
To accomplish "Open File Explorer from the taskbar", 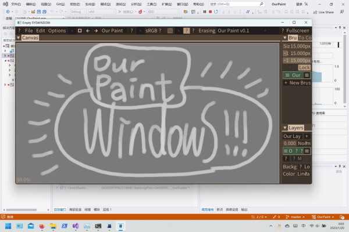I will [53, 226].
